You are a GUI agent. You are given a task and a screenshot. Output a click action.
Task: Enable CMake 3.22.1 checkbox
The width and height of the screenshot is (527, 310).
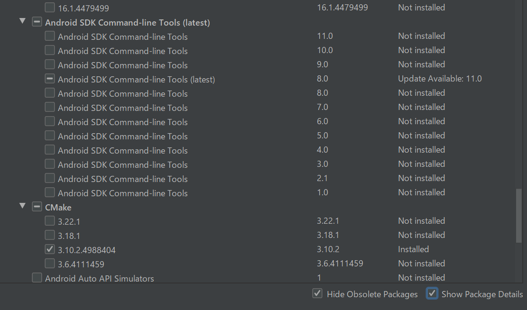(50, 221)
